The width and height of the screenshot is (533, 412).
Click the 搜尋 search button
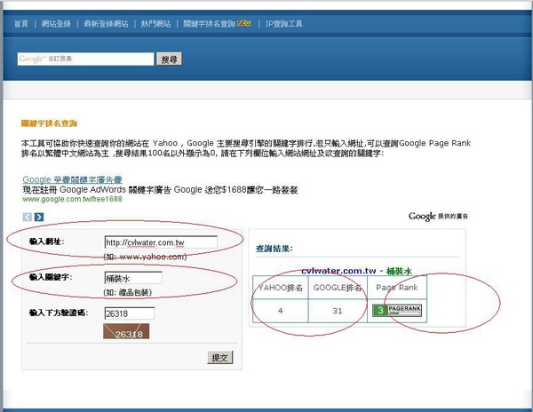point(169,59)
